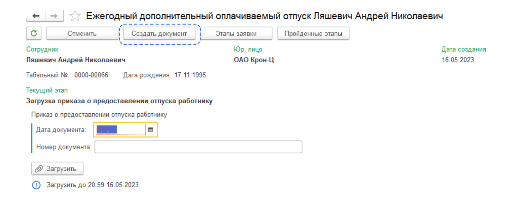This screenshot has width=522, height=200.
Task: Focus the Дата документа input field
Action: [120, 130]
